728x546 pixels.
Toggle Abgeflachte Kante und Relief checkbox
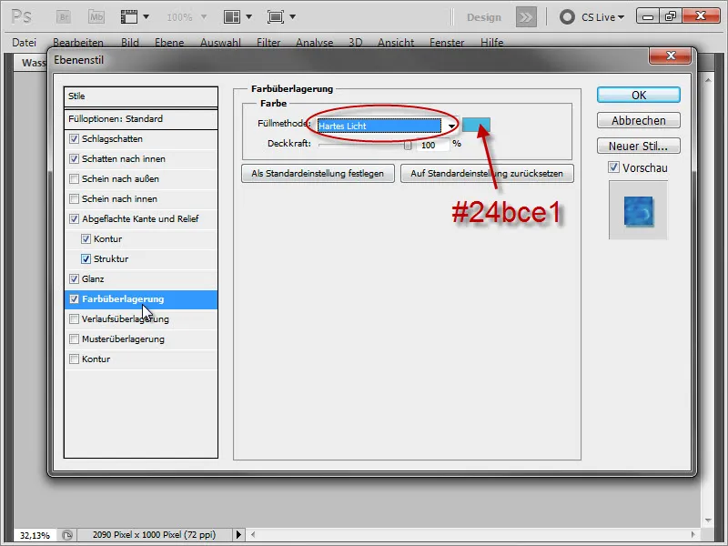pos(74,218)
